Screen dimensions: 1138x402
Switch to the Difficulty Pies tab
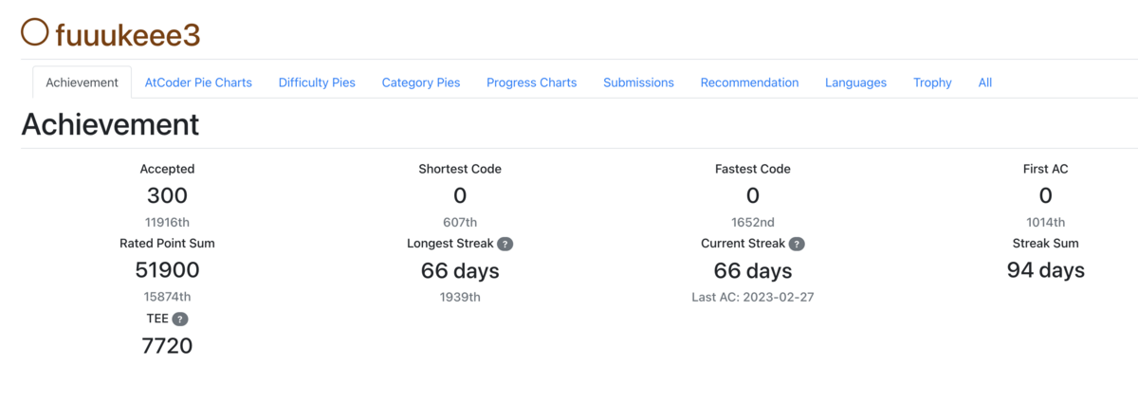pyautogui.click(x=317, y=82)
